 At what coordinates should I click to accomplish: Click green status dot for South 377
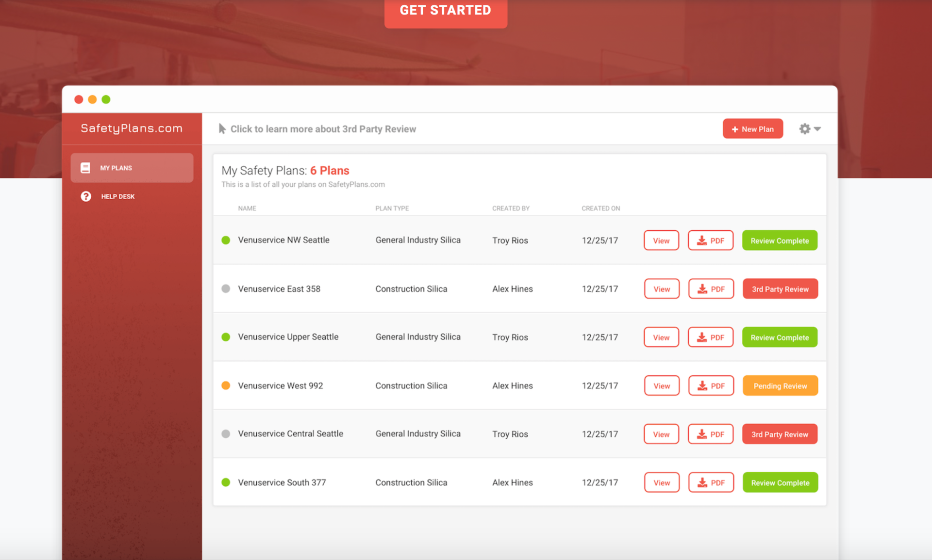point(226,482)
